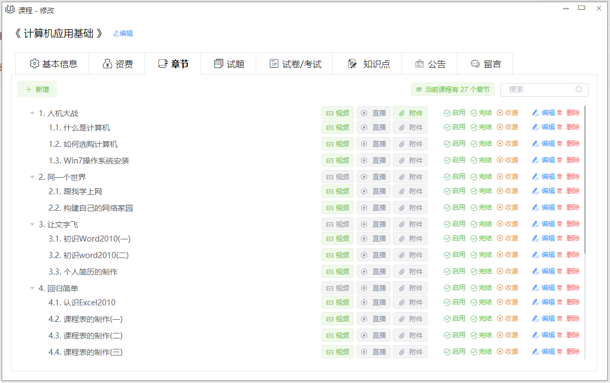Viewport: 610px width, 383px height.
Task: Delete row 3.2. 初识word2010(二)
Action: click(x=568, y=255)
